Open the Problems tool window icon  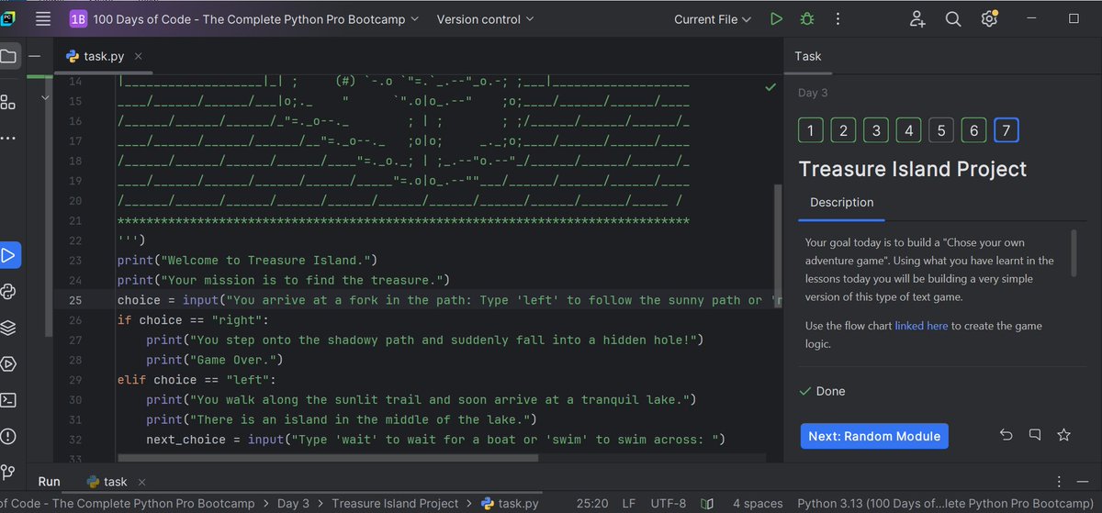(8, 437)
